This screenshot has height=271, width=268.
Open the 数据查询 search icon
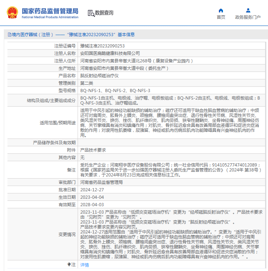(91, 13)
